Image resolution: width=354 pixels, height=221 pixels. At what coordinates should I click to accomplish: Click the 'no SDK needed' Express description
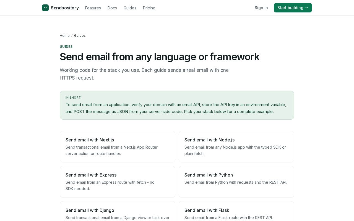coord(110,185)
